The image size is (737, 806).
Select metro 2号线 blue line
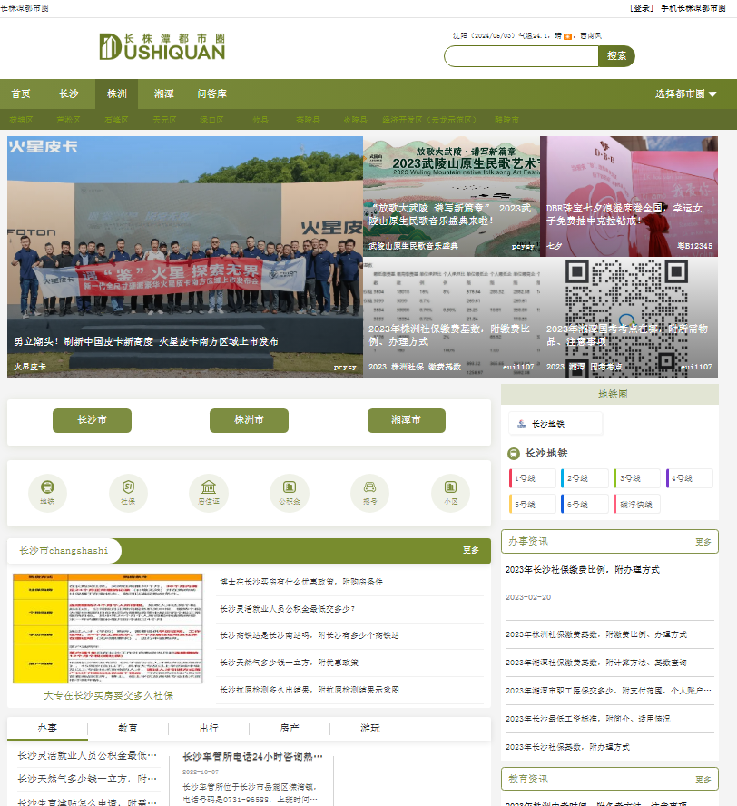[x=585, y=478]
